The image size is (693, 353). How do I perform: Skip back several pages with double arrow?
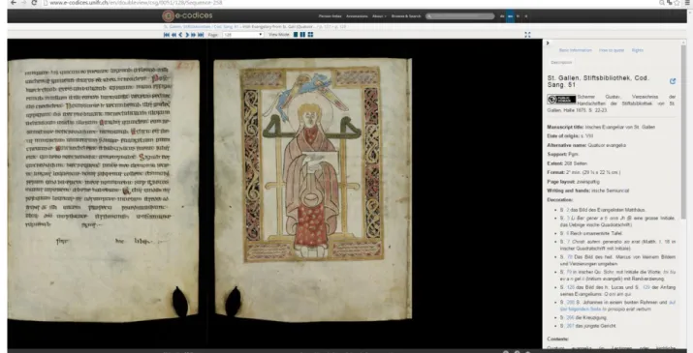pyautogui.click(x=173, y=35)
